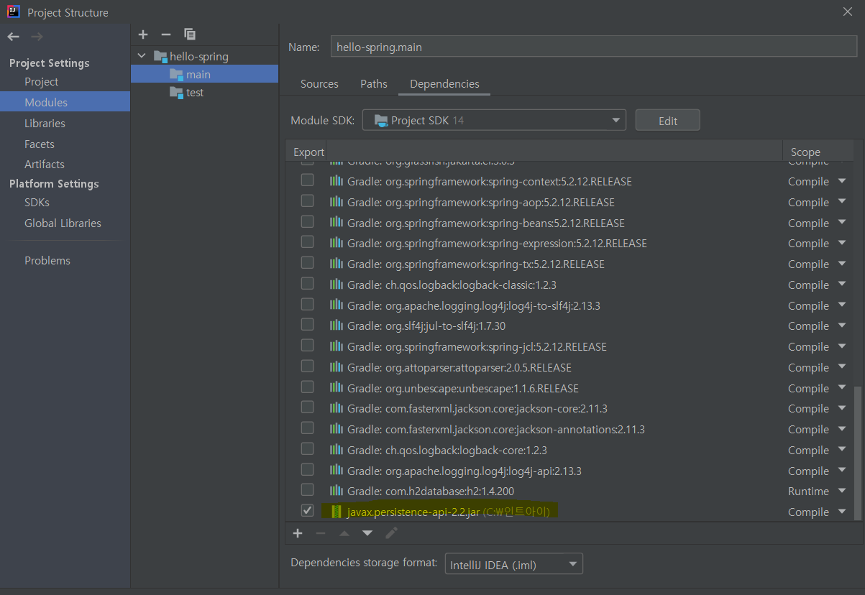Click hello-spring module folder icon

point(160,56)
